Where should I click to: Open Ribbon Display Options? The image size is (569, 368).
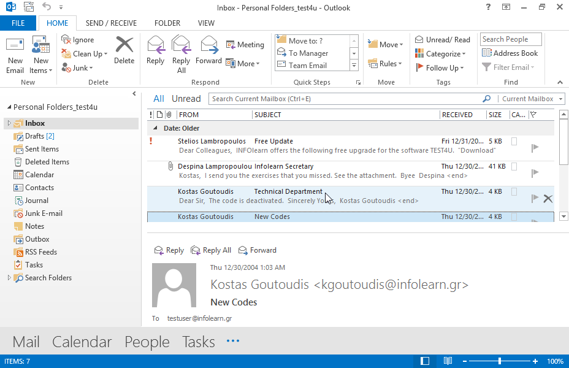coord(506,7)
